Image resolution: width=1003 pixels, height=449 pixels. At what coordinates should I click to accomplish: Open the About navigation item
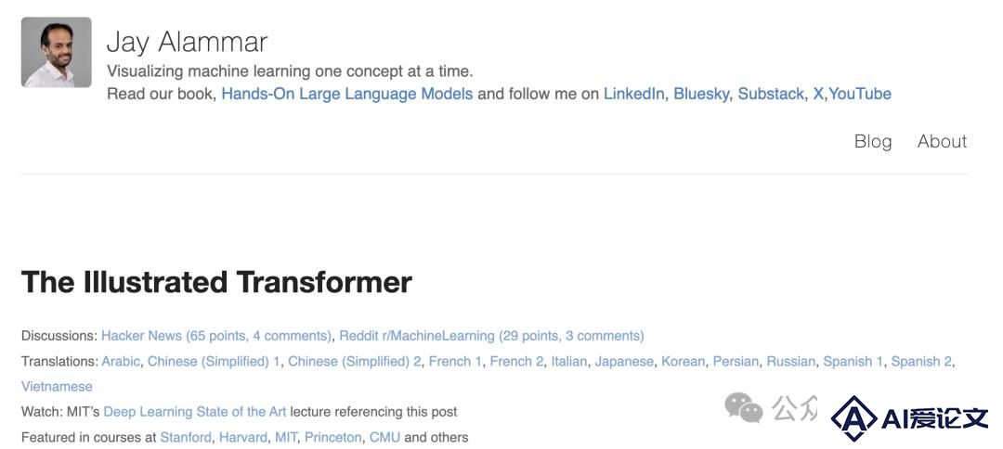(942, 141)
